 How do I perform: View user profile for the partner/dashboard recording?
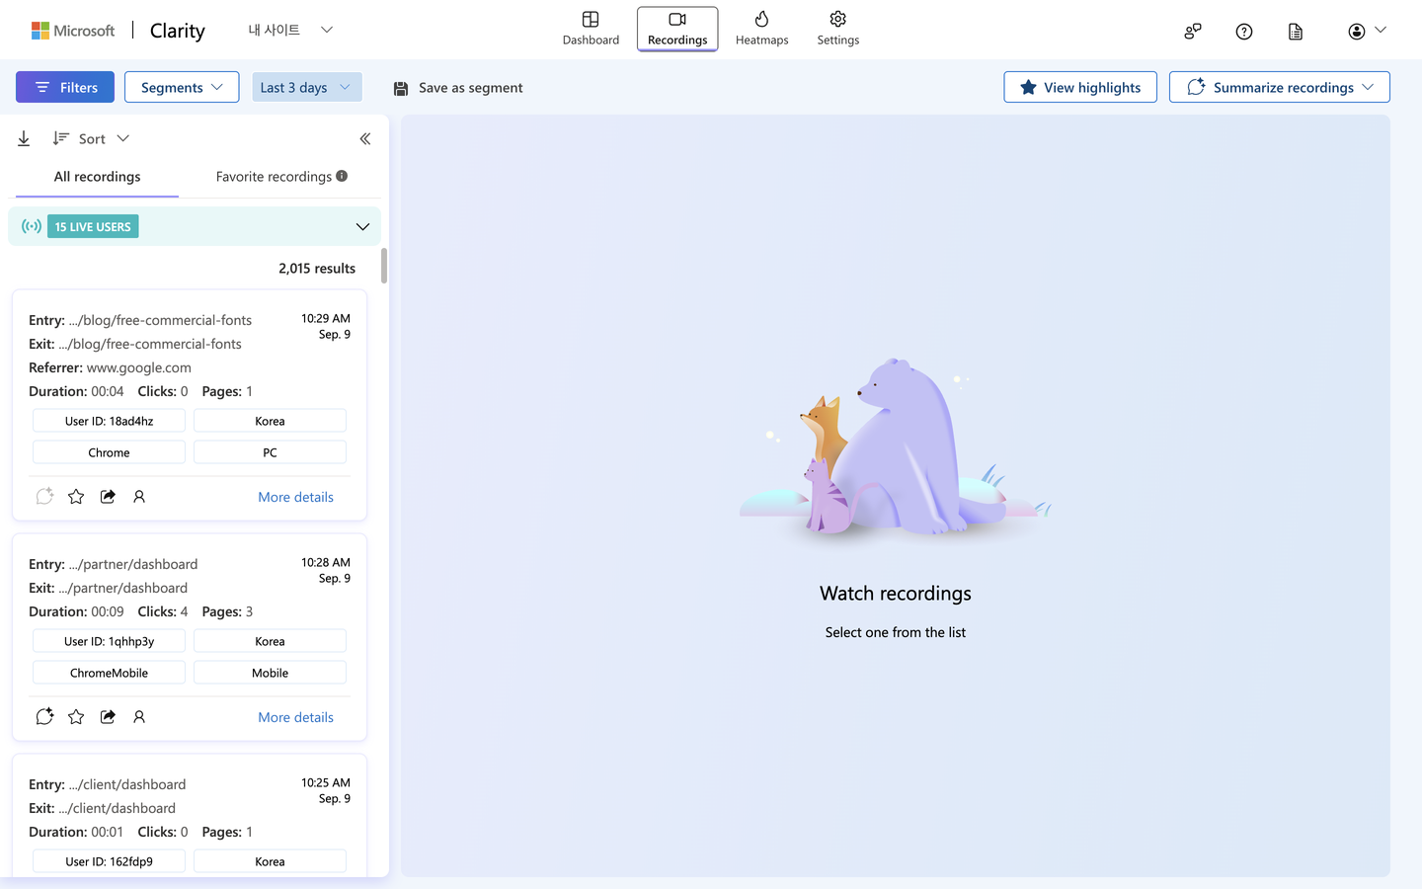pos(139,717)
